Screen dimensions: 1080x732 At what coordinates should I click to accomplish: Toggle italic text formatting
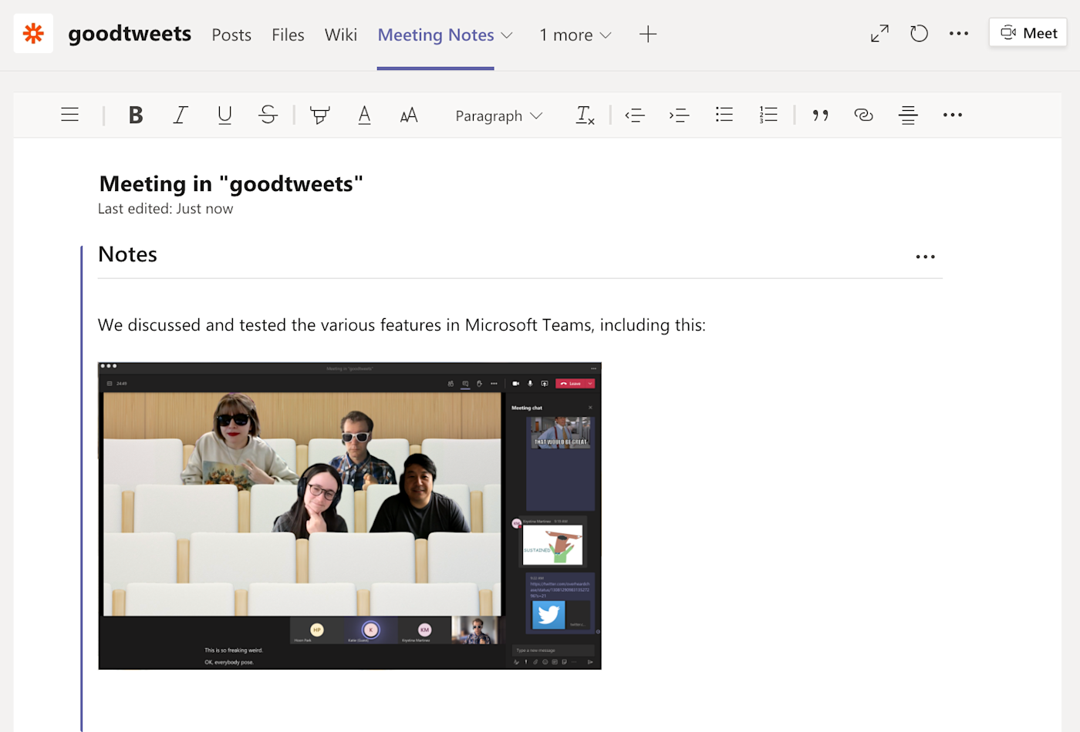(x=180, y=116)
